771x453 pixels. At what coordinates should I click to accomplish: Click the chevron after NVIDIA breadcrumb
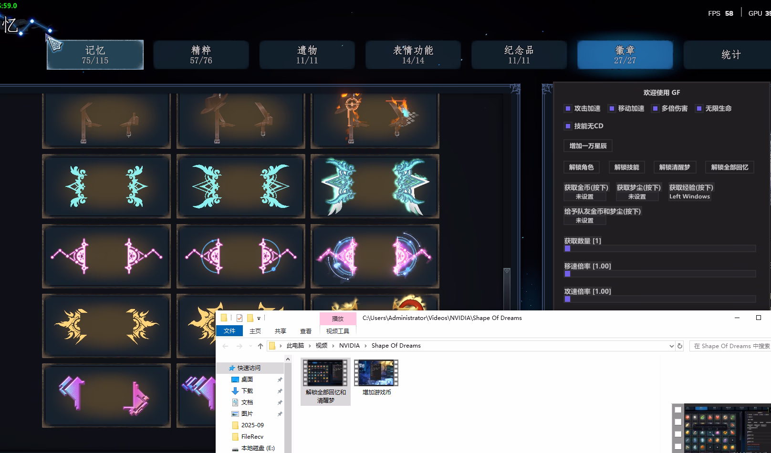(365, 346)
